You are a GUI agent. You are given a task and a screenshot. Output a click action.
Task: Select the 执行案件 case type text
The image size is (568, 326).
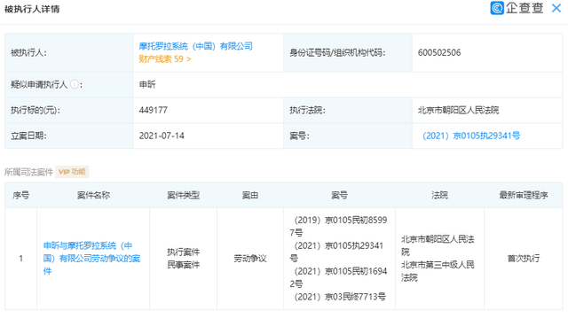pyautogui.click(x=184, y=252)
